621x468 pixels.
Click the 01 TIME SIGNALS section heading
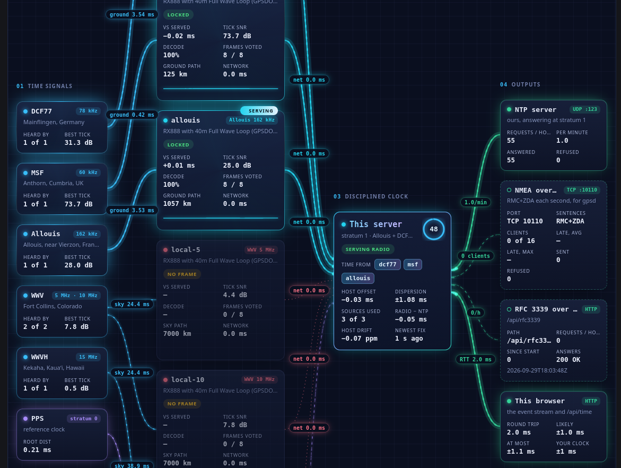45,86
